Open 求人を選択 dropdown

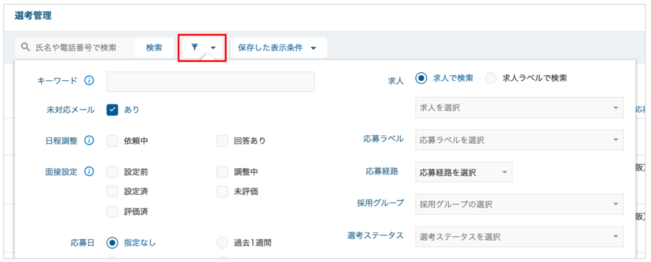(519, 108)
